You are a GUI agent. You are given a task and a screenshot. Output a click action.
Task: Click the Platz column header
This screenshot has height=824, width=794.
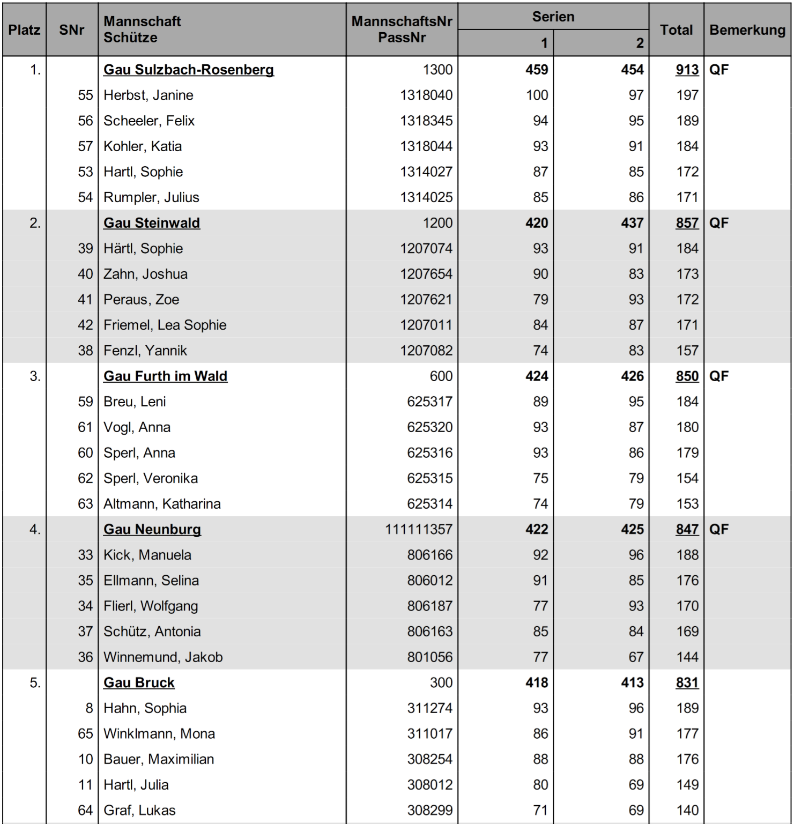(x=25, y=30)
